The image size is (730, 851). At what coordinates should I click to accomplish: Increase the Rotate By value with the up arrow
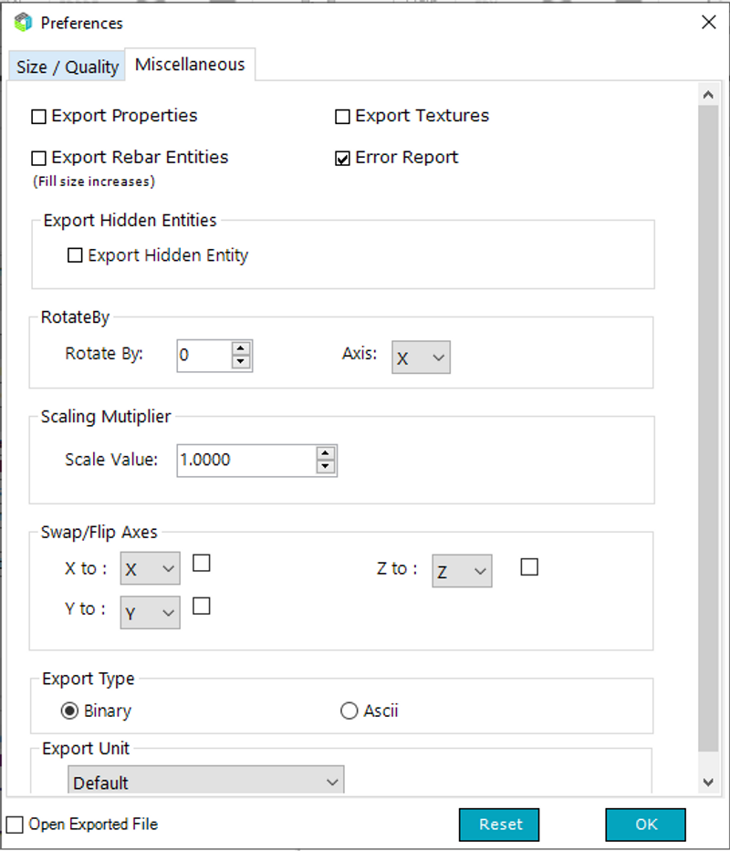(241, 348)
